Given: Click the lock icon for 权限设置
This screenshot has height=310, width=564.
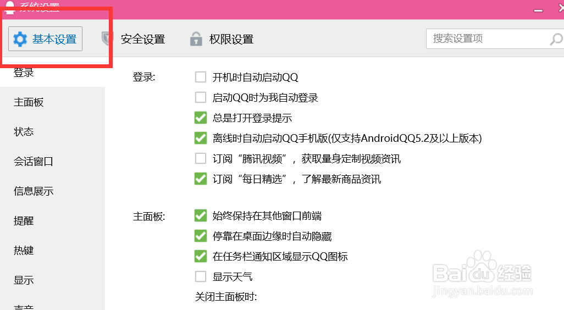Looking at the screenshot, I should point(196,39).
